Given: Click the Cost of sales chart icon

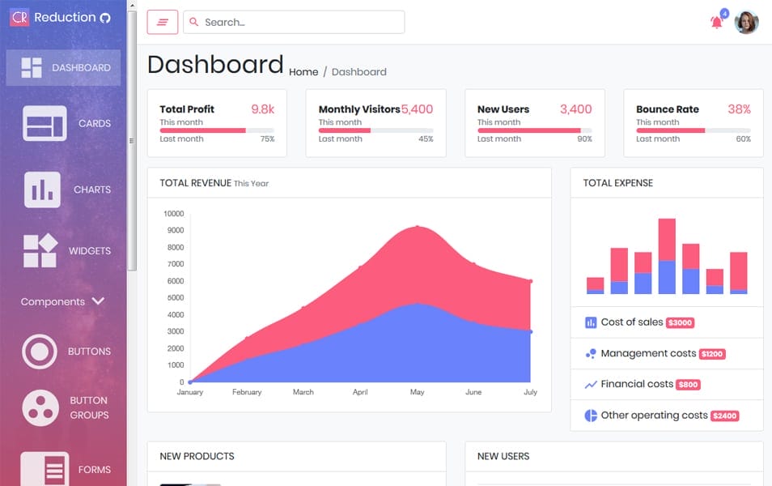Looking at the screenshot, I should 590,322.
